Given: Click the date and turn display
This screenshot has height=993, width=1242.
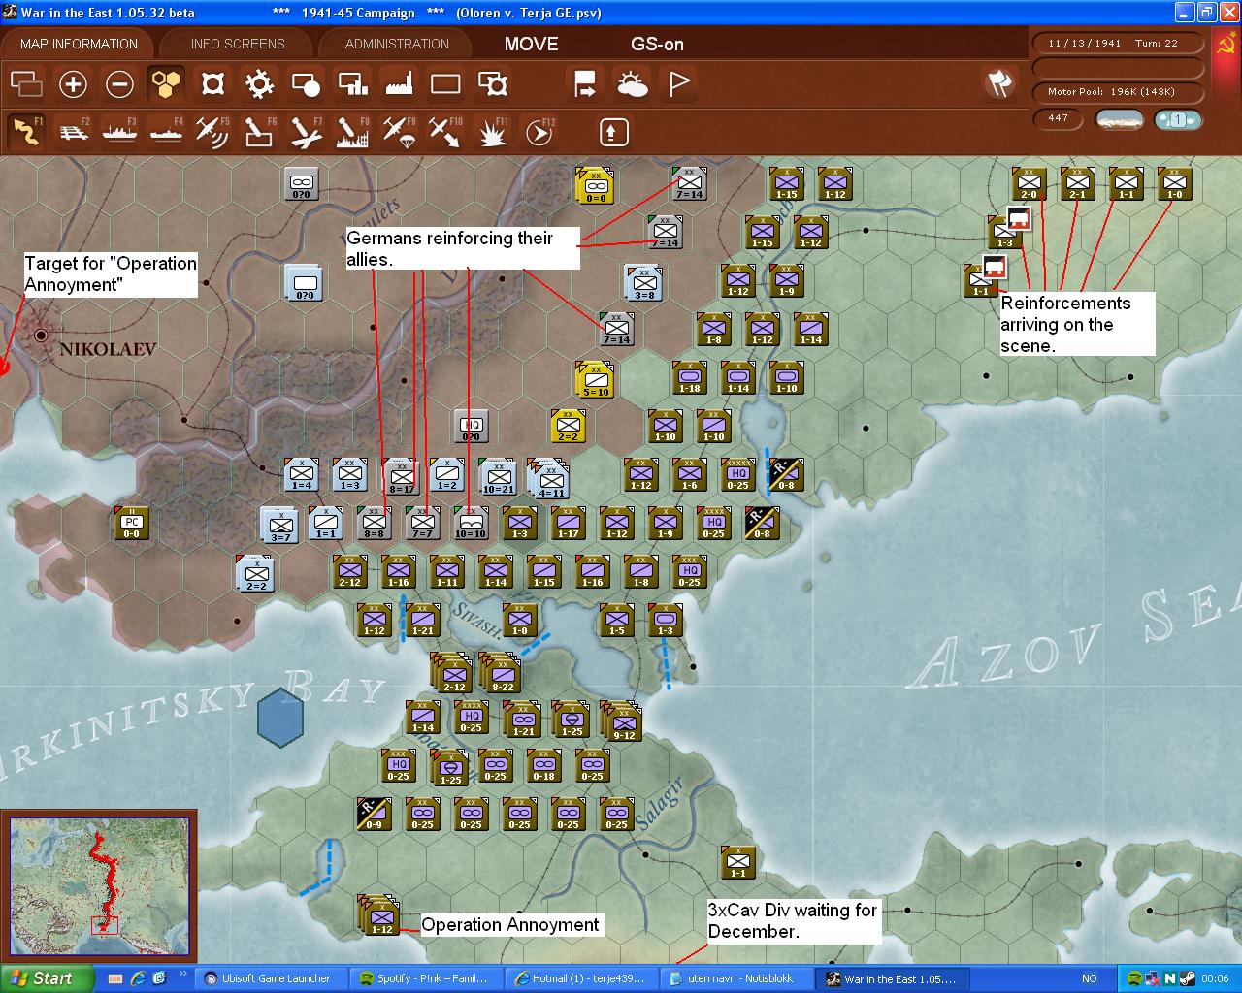Looking at the screenshot, I should 1118,44.
